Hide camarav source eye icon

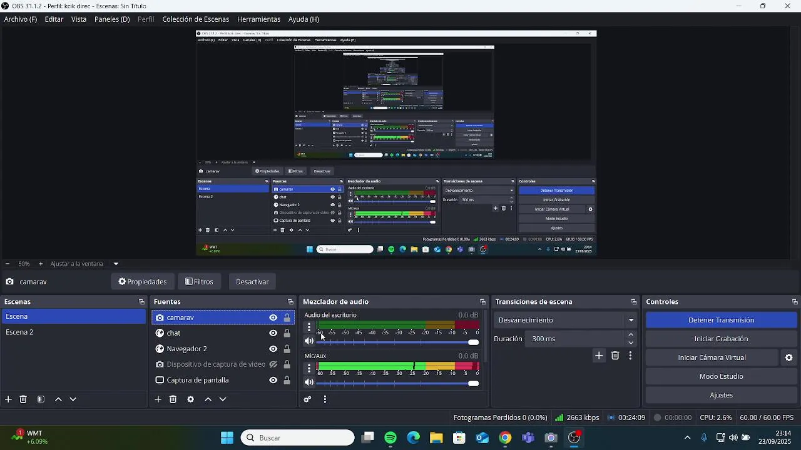(x=273, y=317)
